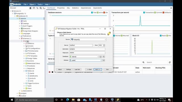The image size is (182, 102).
Task: Expand the cliente table node
Action: 26,73
